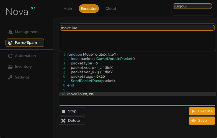
Task: Click the play triangle on Execute
Action: click(193, 111)
